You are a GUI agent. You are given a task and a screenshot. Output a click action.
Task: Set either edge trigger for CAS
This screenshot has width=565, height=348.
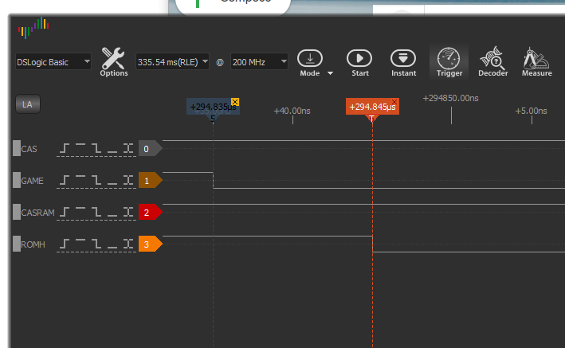(x=128, y=148)
